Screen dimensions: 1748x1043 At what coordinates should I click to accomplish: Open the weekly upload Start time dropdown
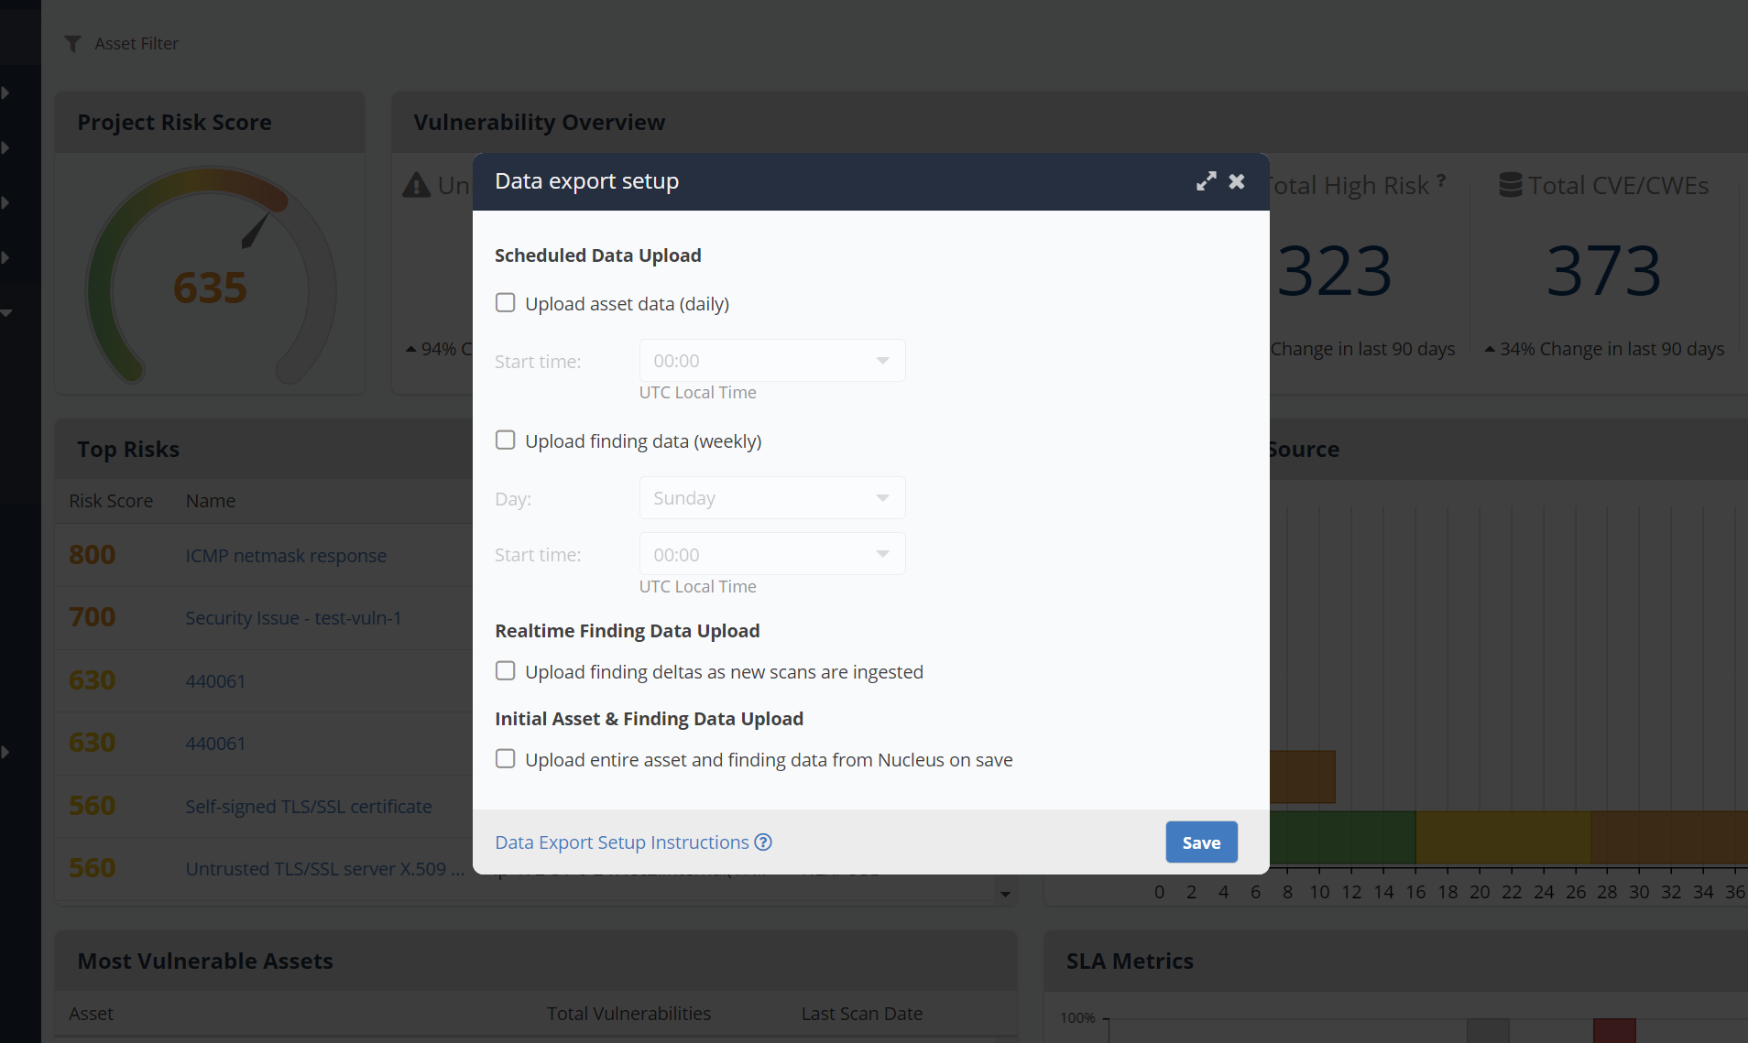click(x=770, y=554)
